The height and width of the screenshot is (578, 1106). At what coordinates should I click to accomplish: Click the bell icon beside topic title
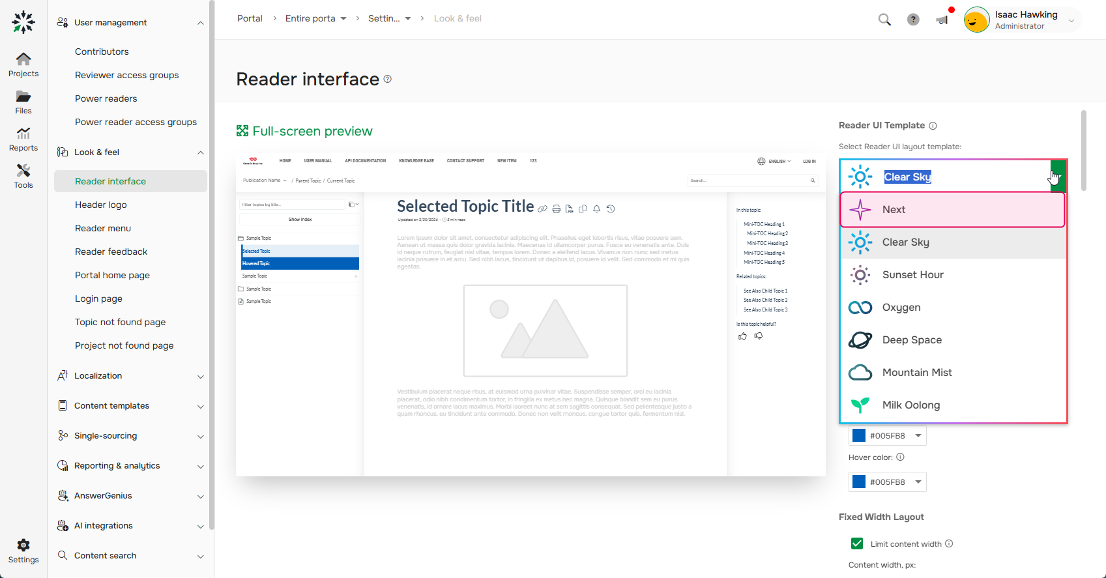point(596,209)
